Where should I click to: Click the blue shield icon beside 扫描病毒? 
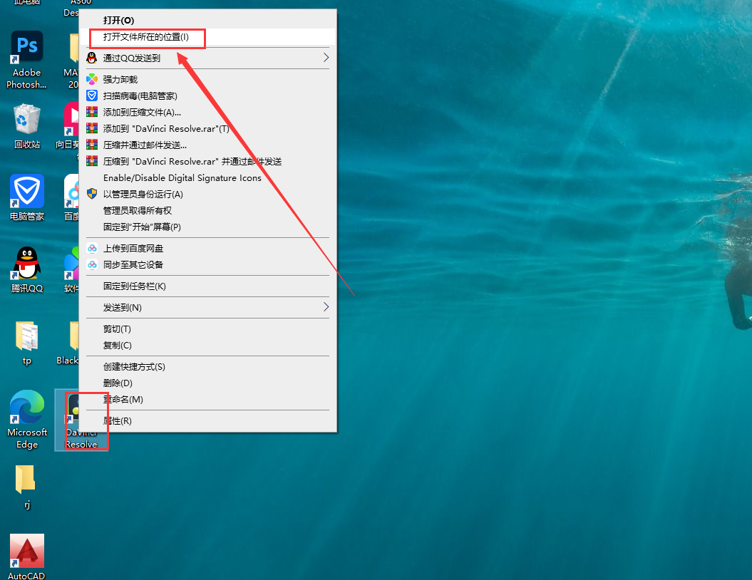coord(92,95)
